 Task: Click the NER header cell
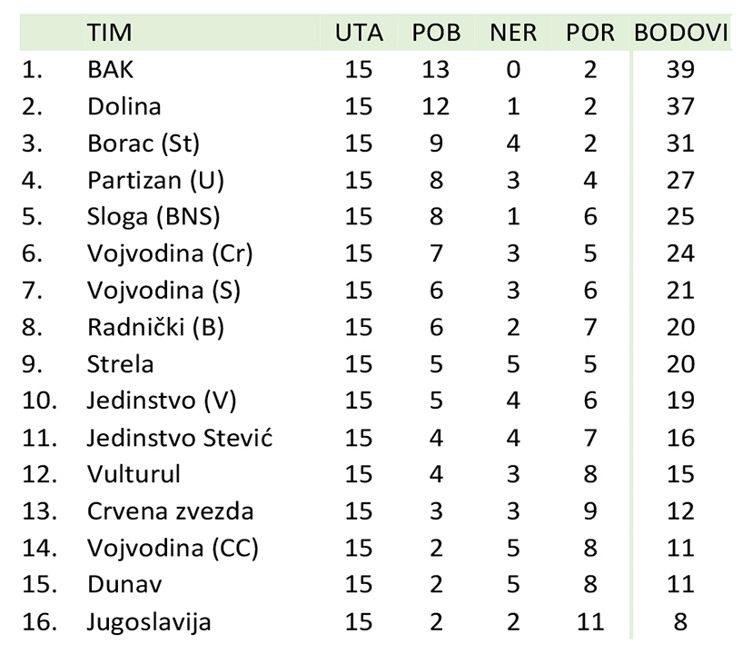pos(512,33)
